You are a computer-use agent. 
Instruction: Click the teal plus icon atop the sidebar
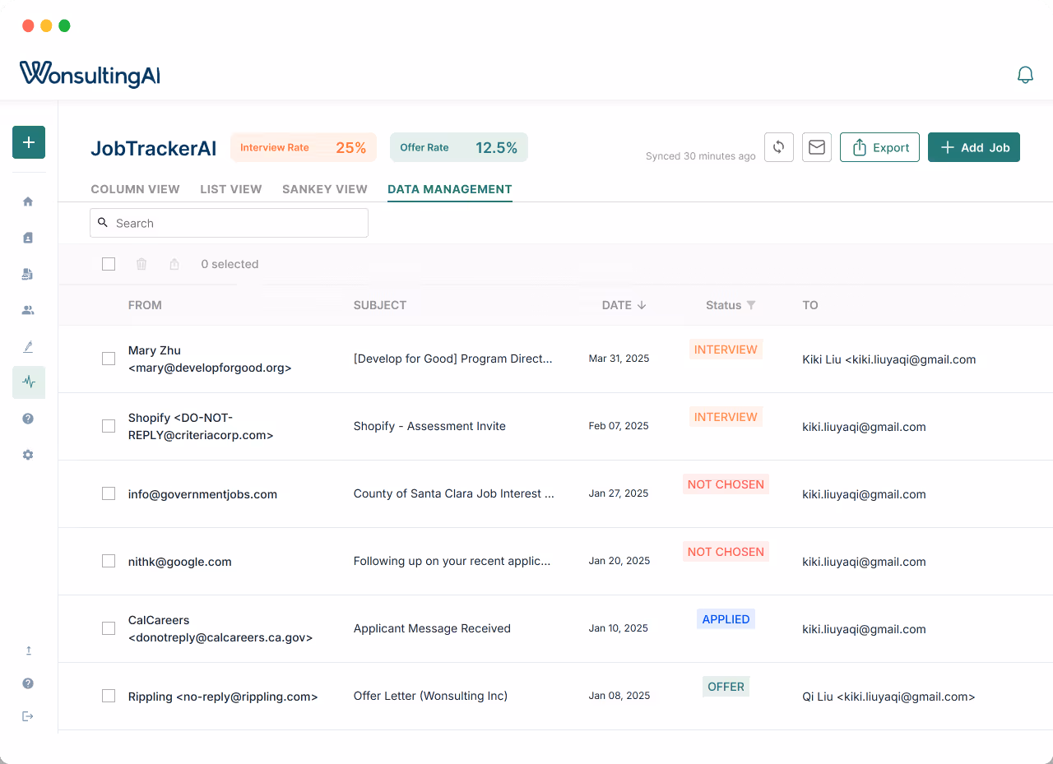[28, 142]
